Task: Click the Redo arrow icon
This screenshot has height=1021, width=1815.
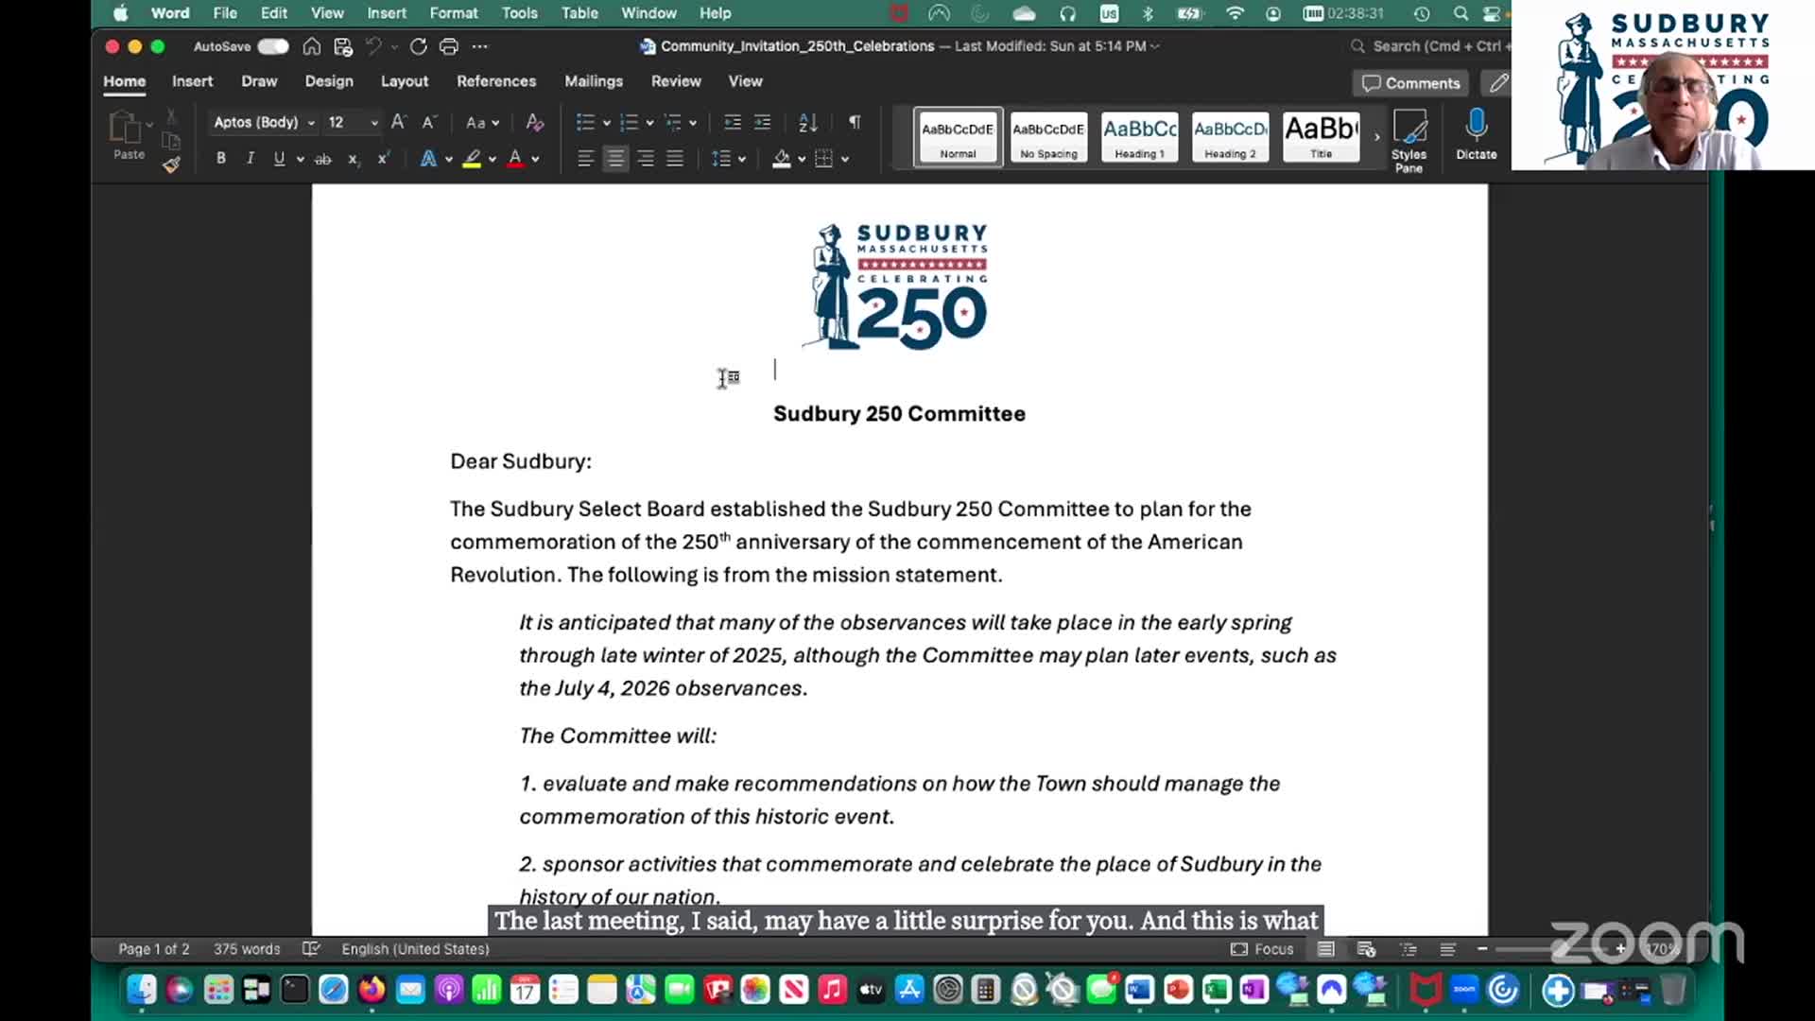Action: pos(418,46)
